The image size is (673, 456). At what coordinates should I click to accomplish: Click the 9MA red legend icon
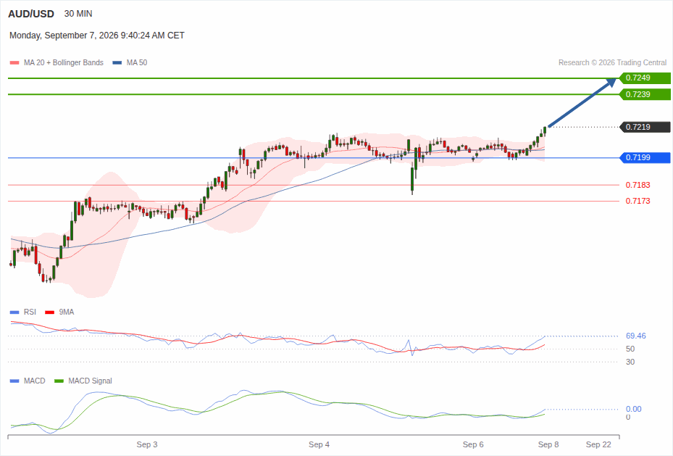pyautogui.click(x=50, y=312)
